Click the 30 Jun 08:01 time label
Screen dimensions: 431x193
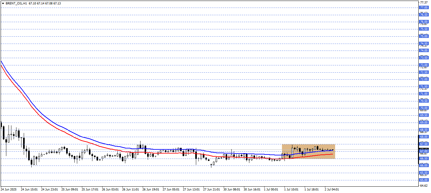click(x=232, y=190)
